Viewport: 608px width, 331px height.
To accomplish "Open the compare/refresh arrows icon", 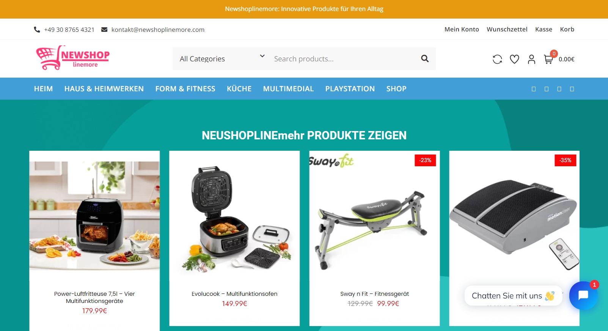I will (497, 59).
